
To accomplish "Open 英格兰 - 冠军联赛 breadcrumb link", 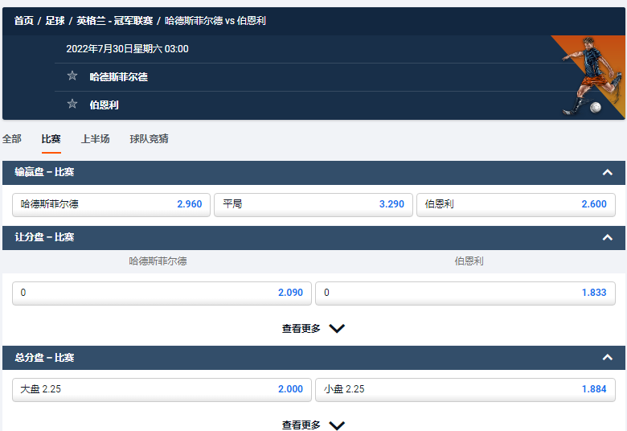I will (115, 21).
